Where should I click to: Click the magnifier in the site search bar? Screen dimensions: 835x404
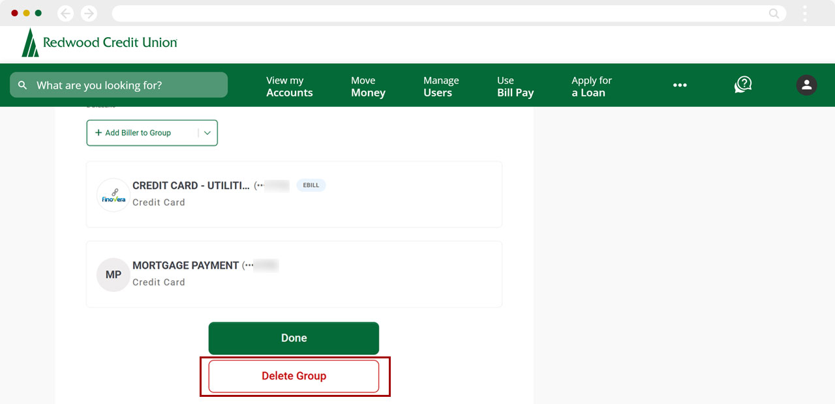click(22, 85)
